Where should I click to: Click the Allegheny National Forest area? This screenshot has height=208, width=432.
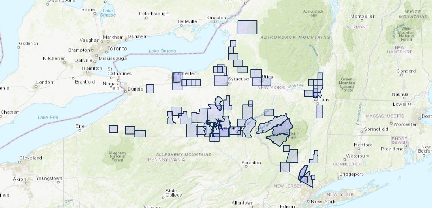click(118, 156)
